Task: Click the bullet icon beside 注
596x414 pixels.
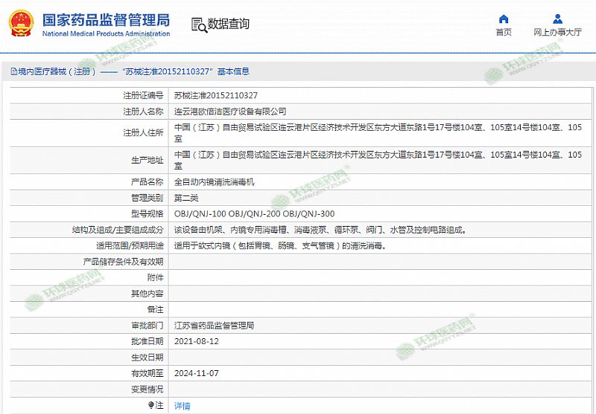Action: pos(152,405)
